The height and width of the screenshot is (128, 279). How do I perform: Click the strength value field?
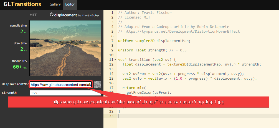[65, 93]
